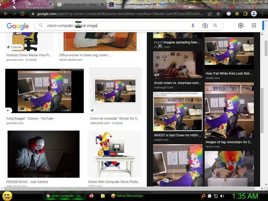Screen dimensions: 268x201
Task: Open Google quick settings gear
Action: coord(241,25)
